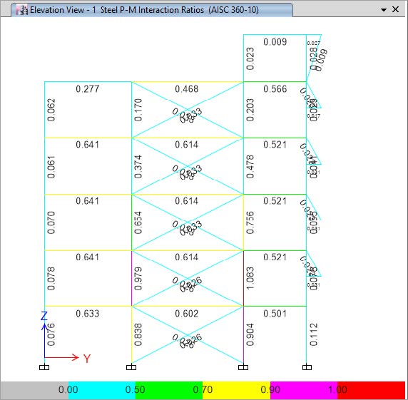The image size is (408, 400).
Task: Select the column ratio 0.170
Action: point(138,110)
